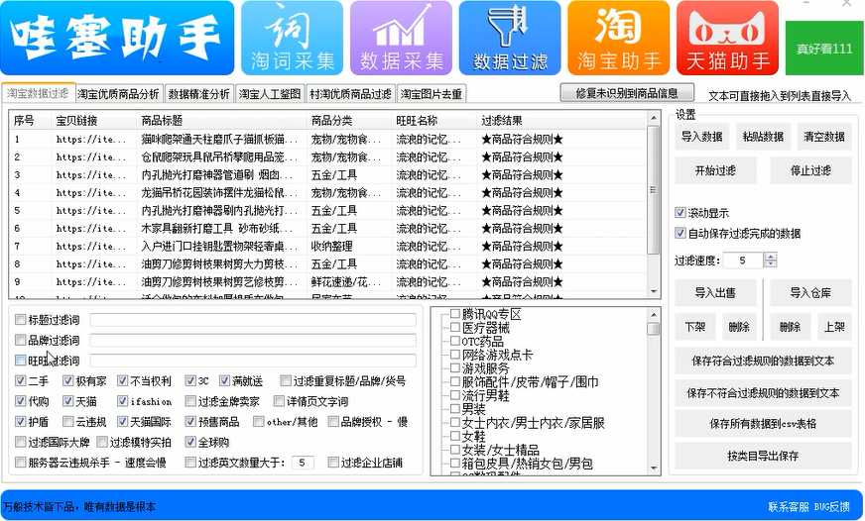Uncheck the 全球购 checkbox
The width and height of the screenshot is (865, 521).
[x=190, y=442]
